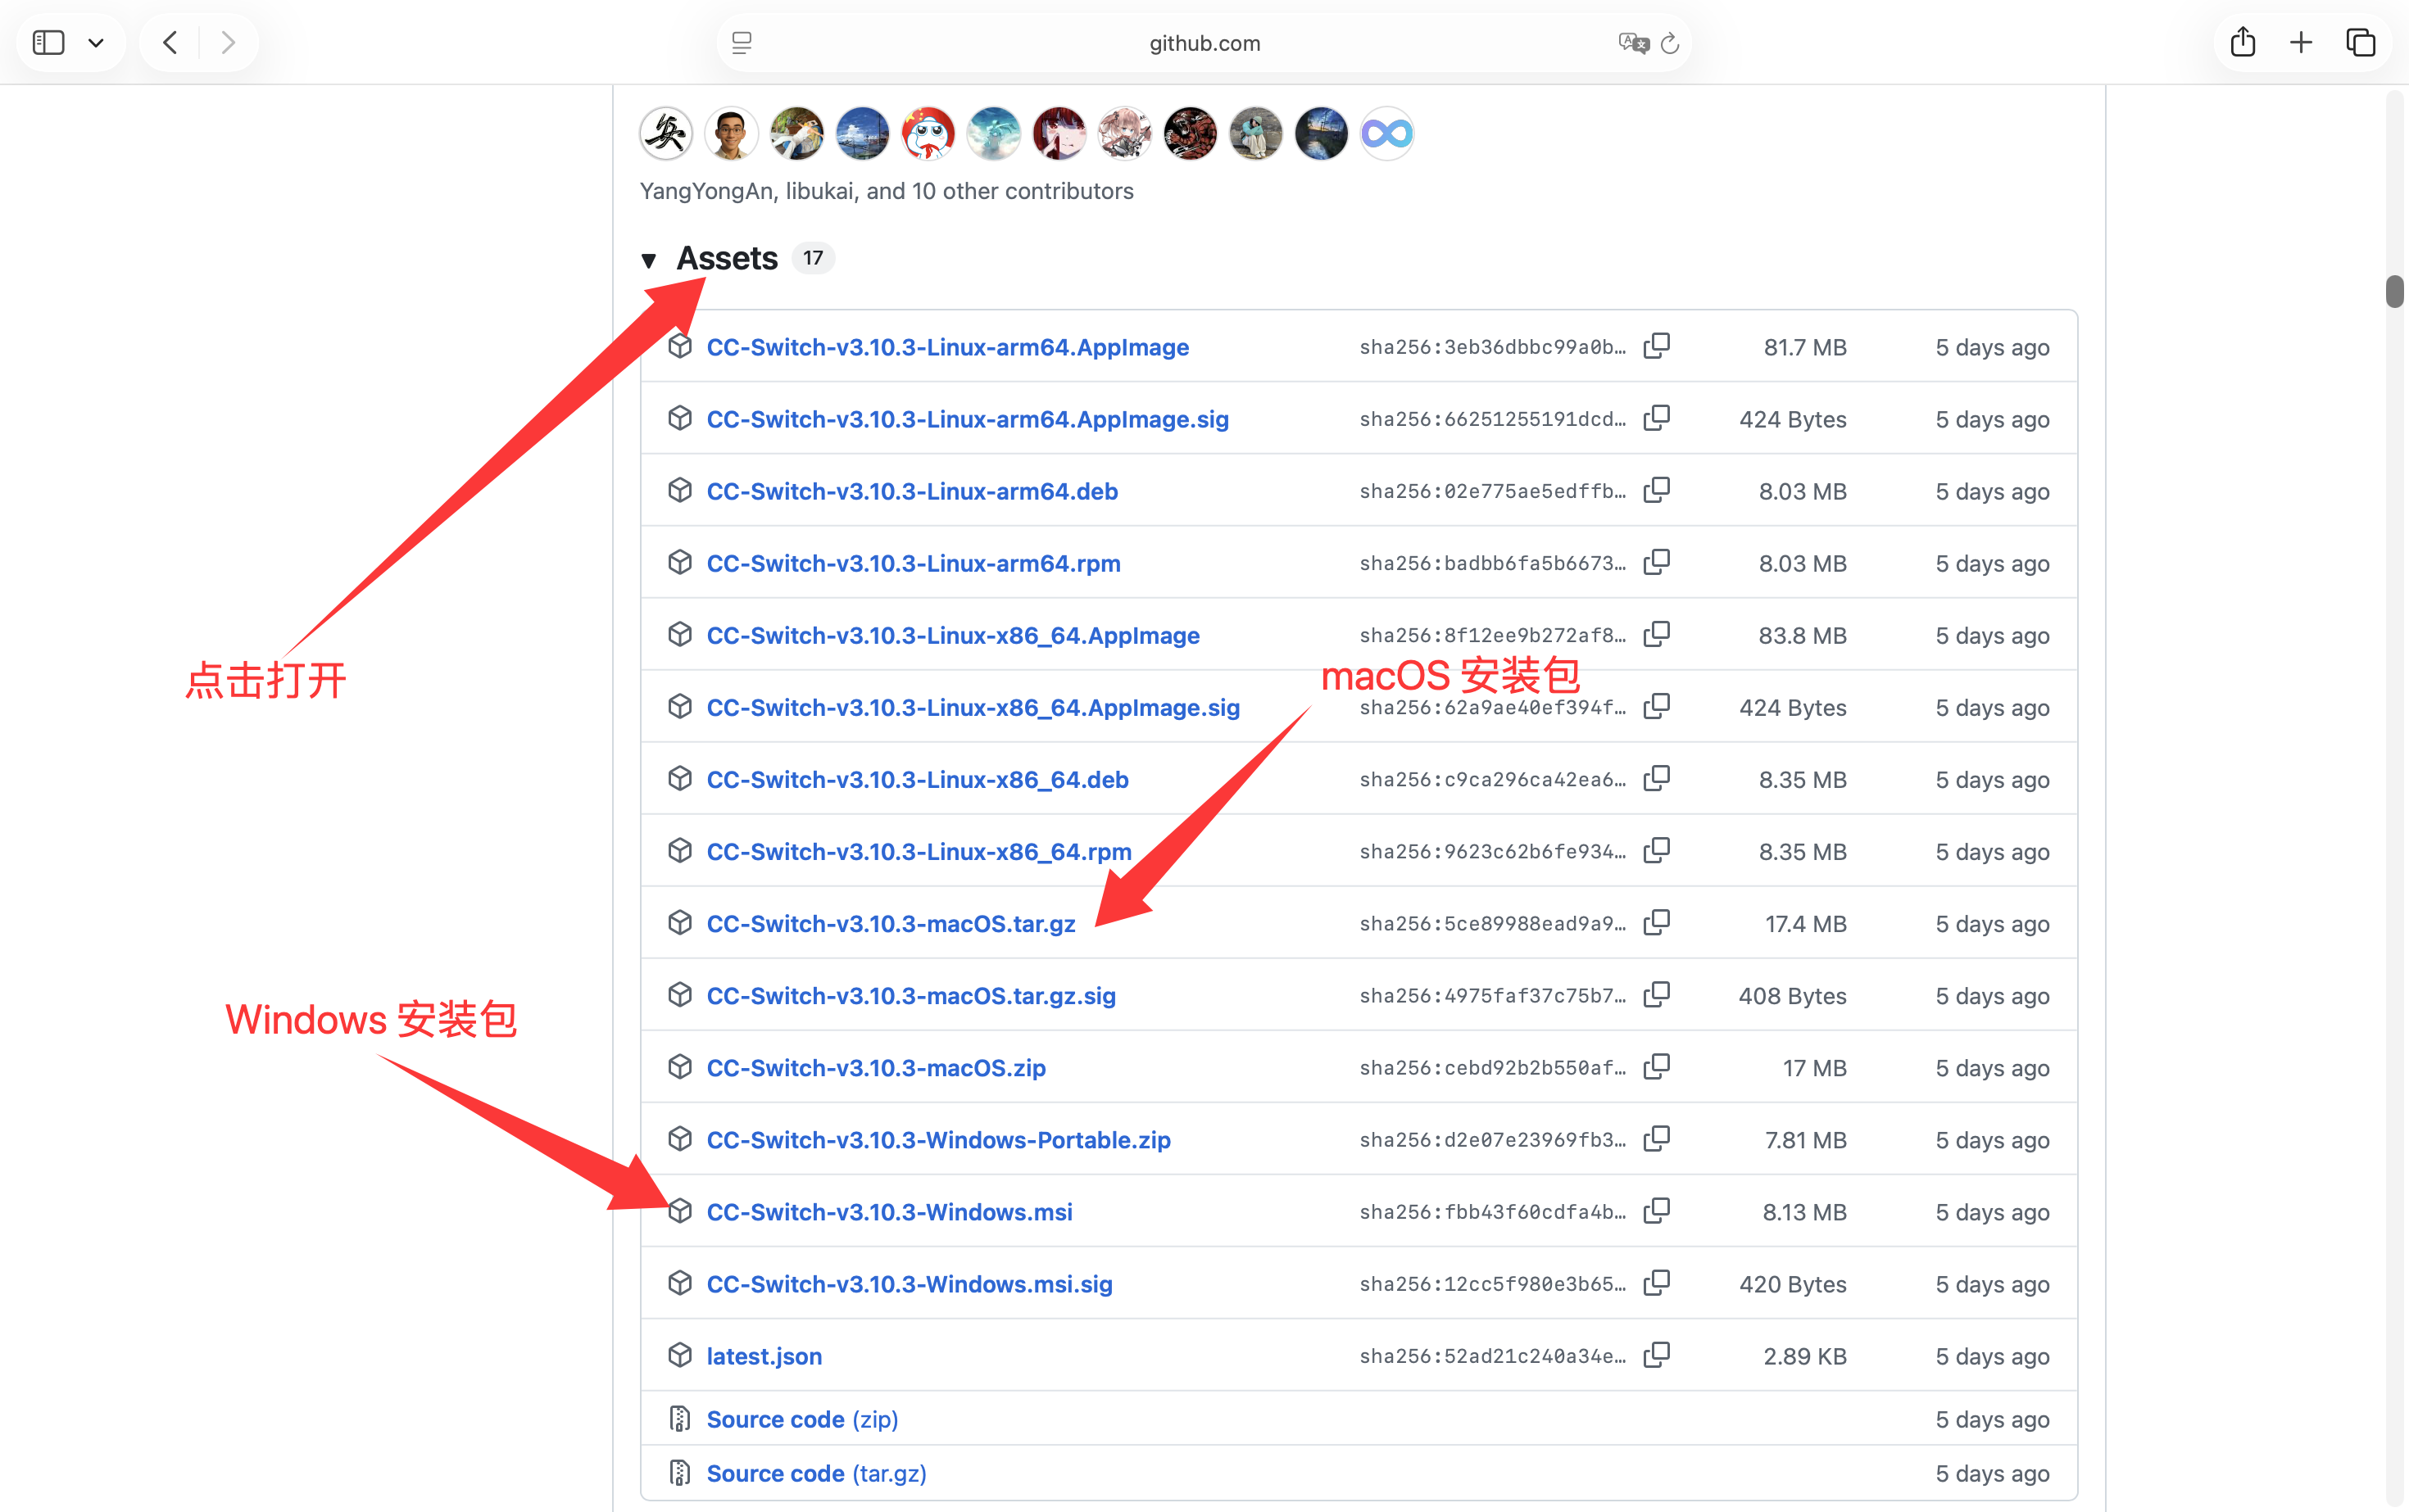This screenshot has height=1512, width=2409.
Task: Click the Safari share icon
Action: click(x=2242, y=42)
